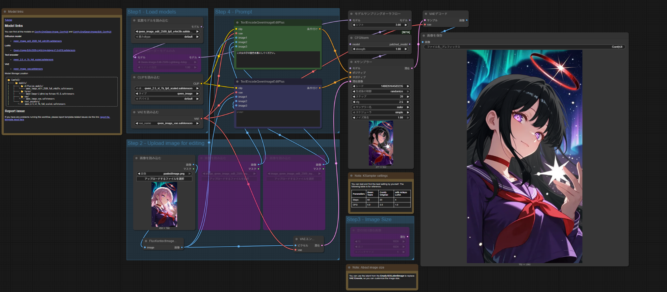Collapse the Note: KSampler settings node via its dot
Viewport: 667px width, 292px height.
tap(351, 176)
